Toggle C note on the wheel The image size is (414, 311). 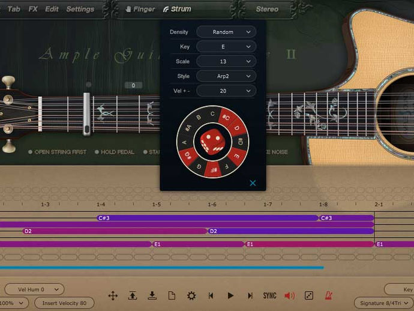tap(213, 113)
